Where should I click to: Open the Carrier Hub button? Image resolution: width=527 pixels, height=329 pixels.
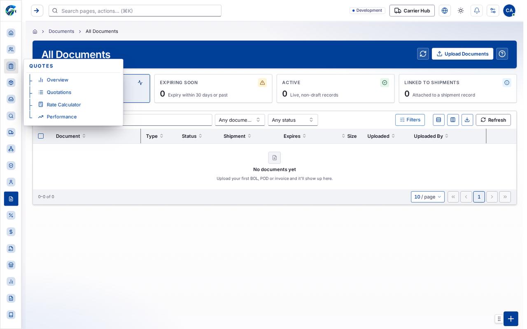pos(412,11)
